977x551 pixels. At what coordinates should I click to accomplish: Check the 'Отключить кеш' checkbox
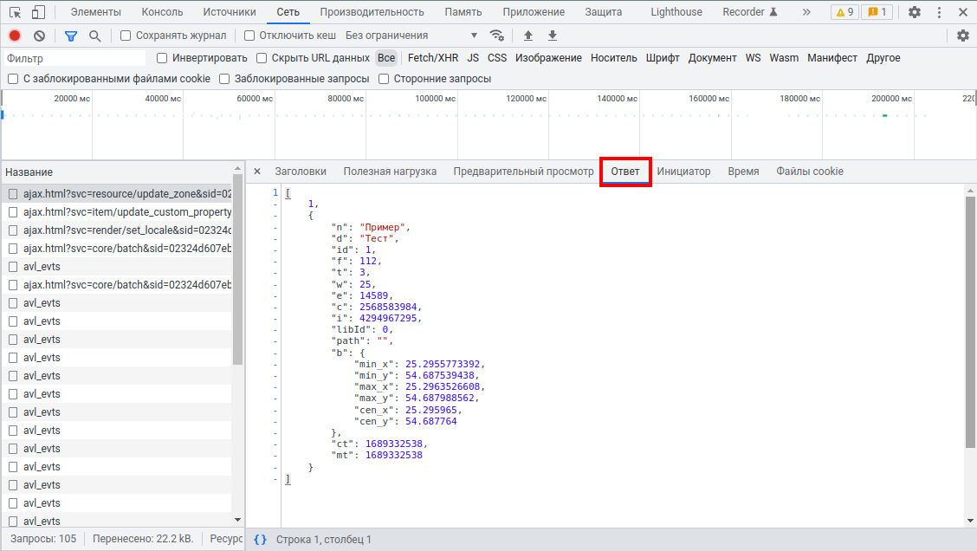(x=250, y=36)
